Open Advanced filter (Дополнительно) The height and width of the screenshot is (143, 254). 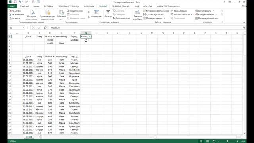click(121, 19)
